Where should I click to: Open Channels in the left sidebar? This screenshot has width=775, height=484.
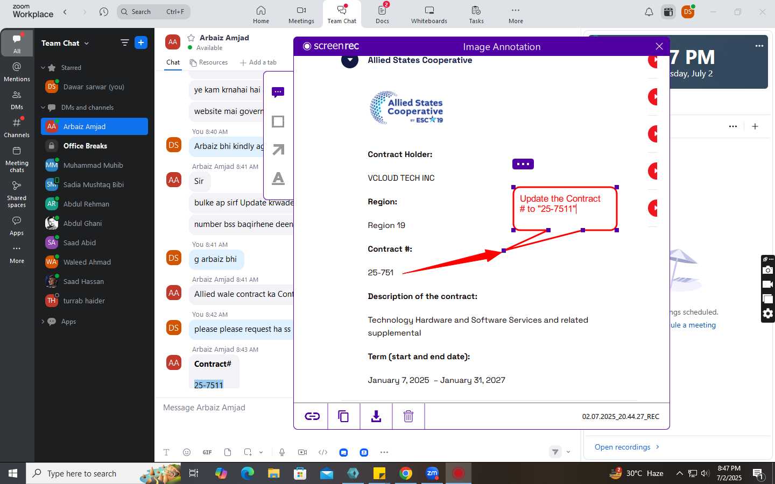17,128
